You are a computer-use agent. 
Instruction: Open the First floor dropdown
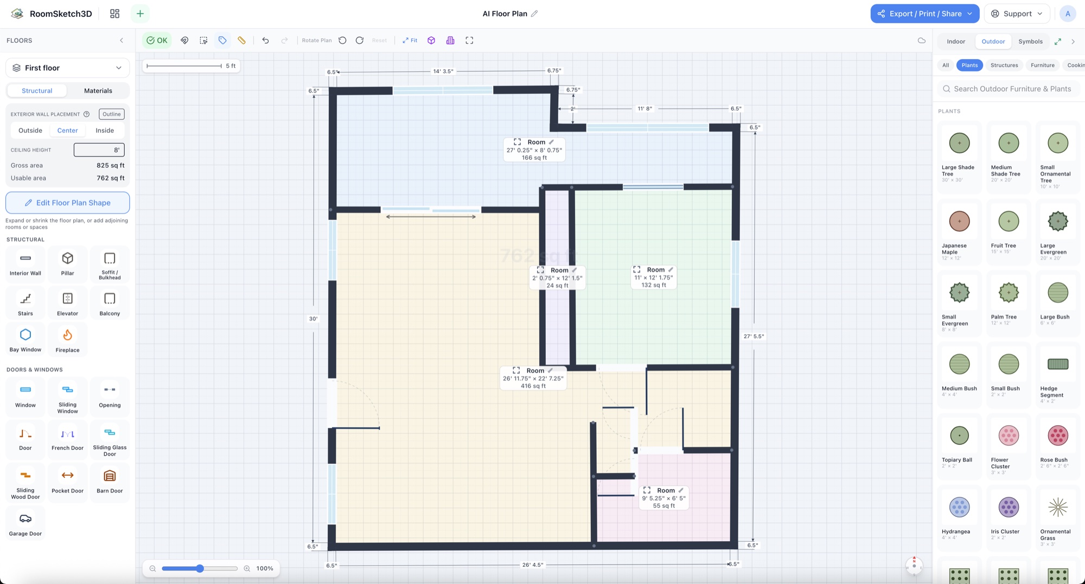67,68
